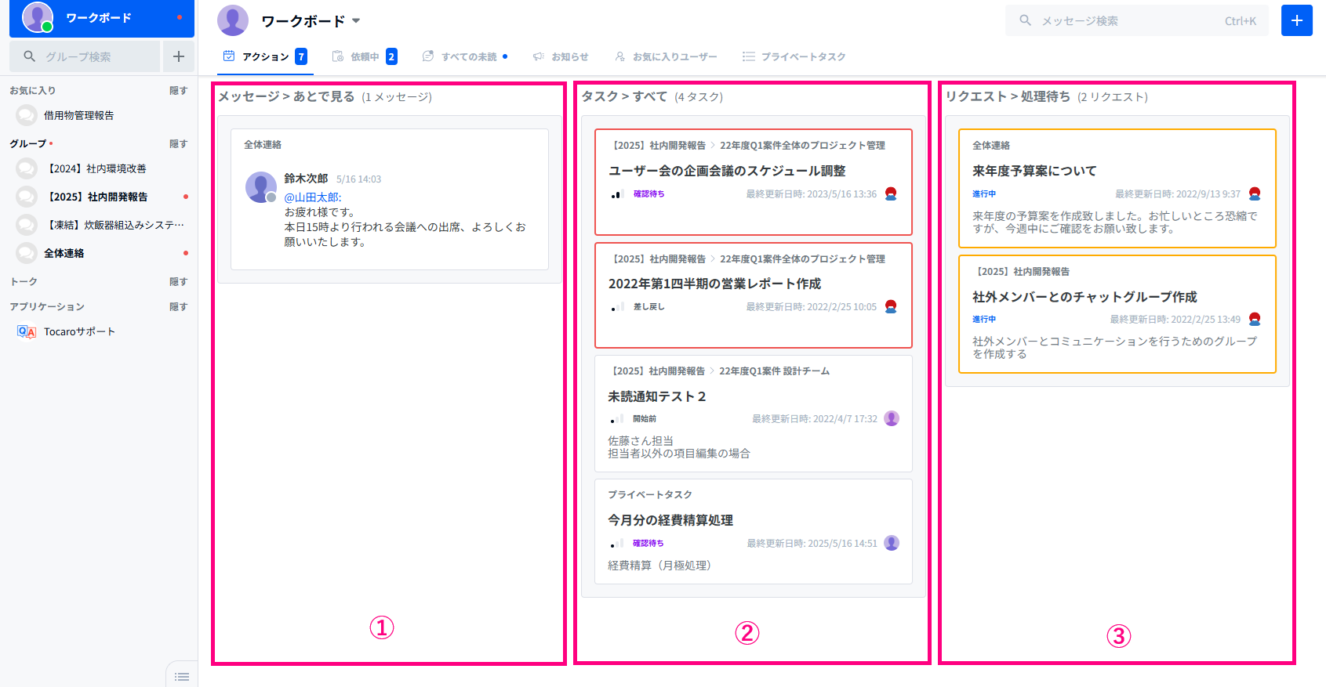The height and width of the screenshot is (687, 1326).
Task: Click assignee avatar on 今月分の経費精算処理 task
Action: 892,543
